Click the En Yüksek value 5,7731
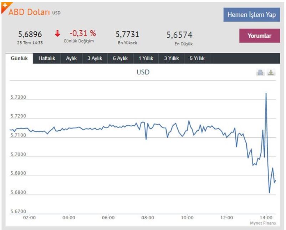The image size is (286, 230). (x=127, y=35)
